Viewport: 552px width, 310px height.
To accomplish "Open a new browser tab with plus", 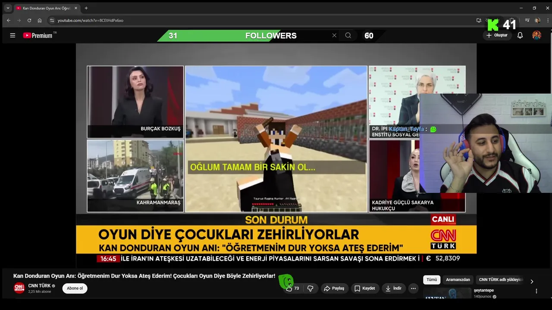I will pos(86,8).
